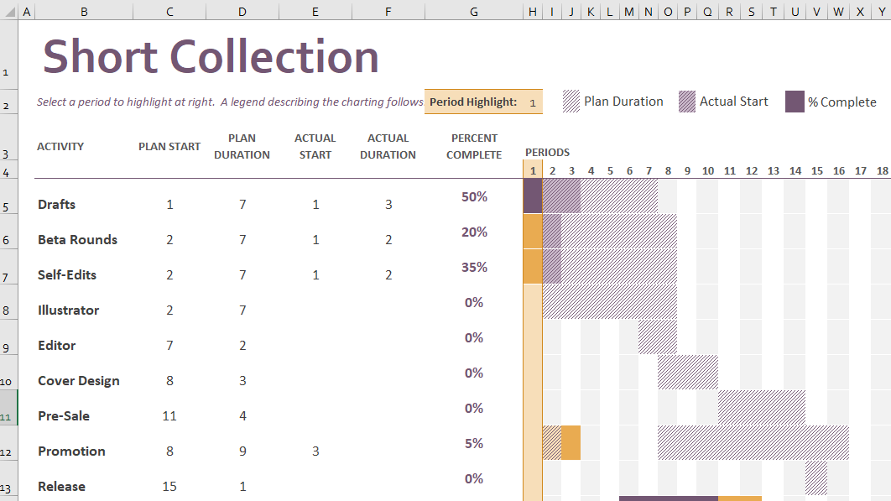891x501 pixels.
Task: Select column B header
Action: (x=84, y=12)
